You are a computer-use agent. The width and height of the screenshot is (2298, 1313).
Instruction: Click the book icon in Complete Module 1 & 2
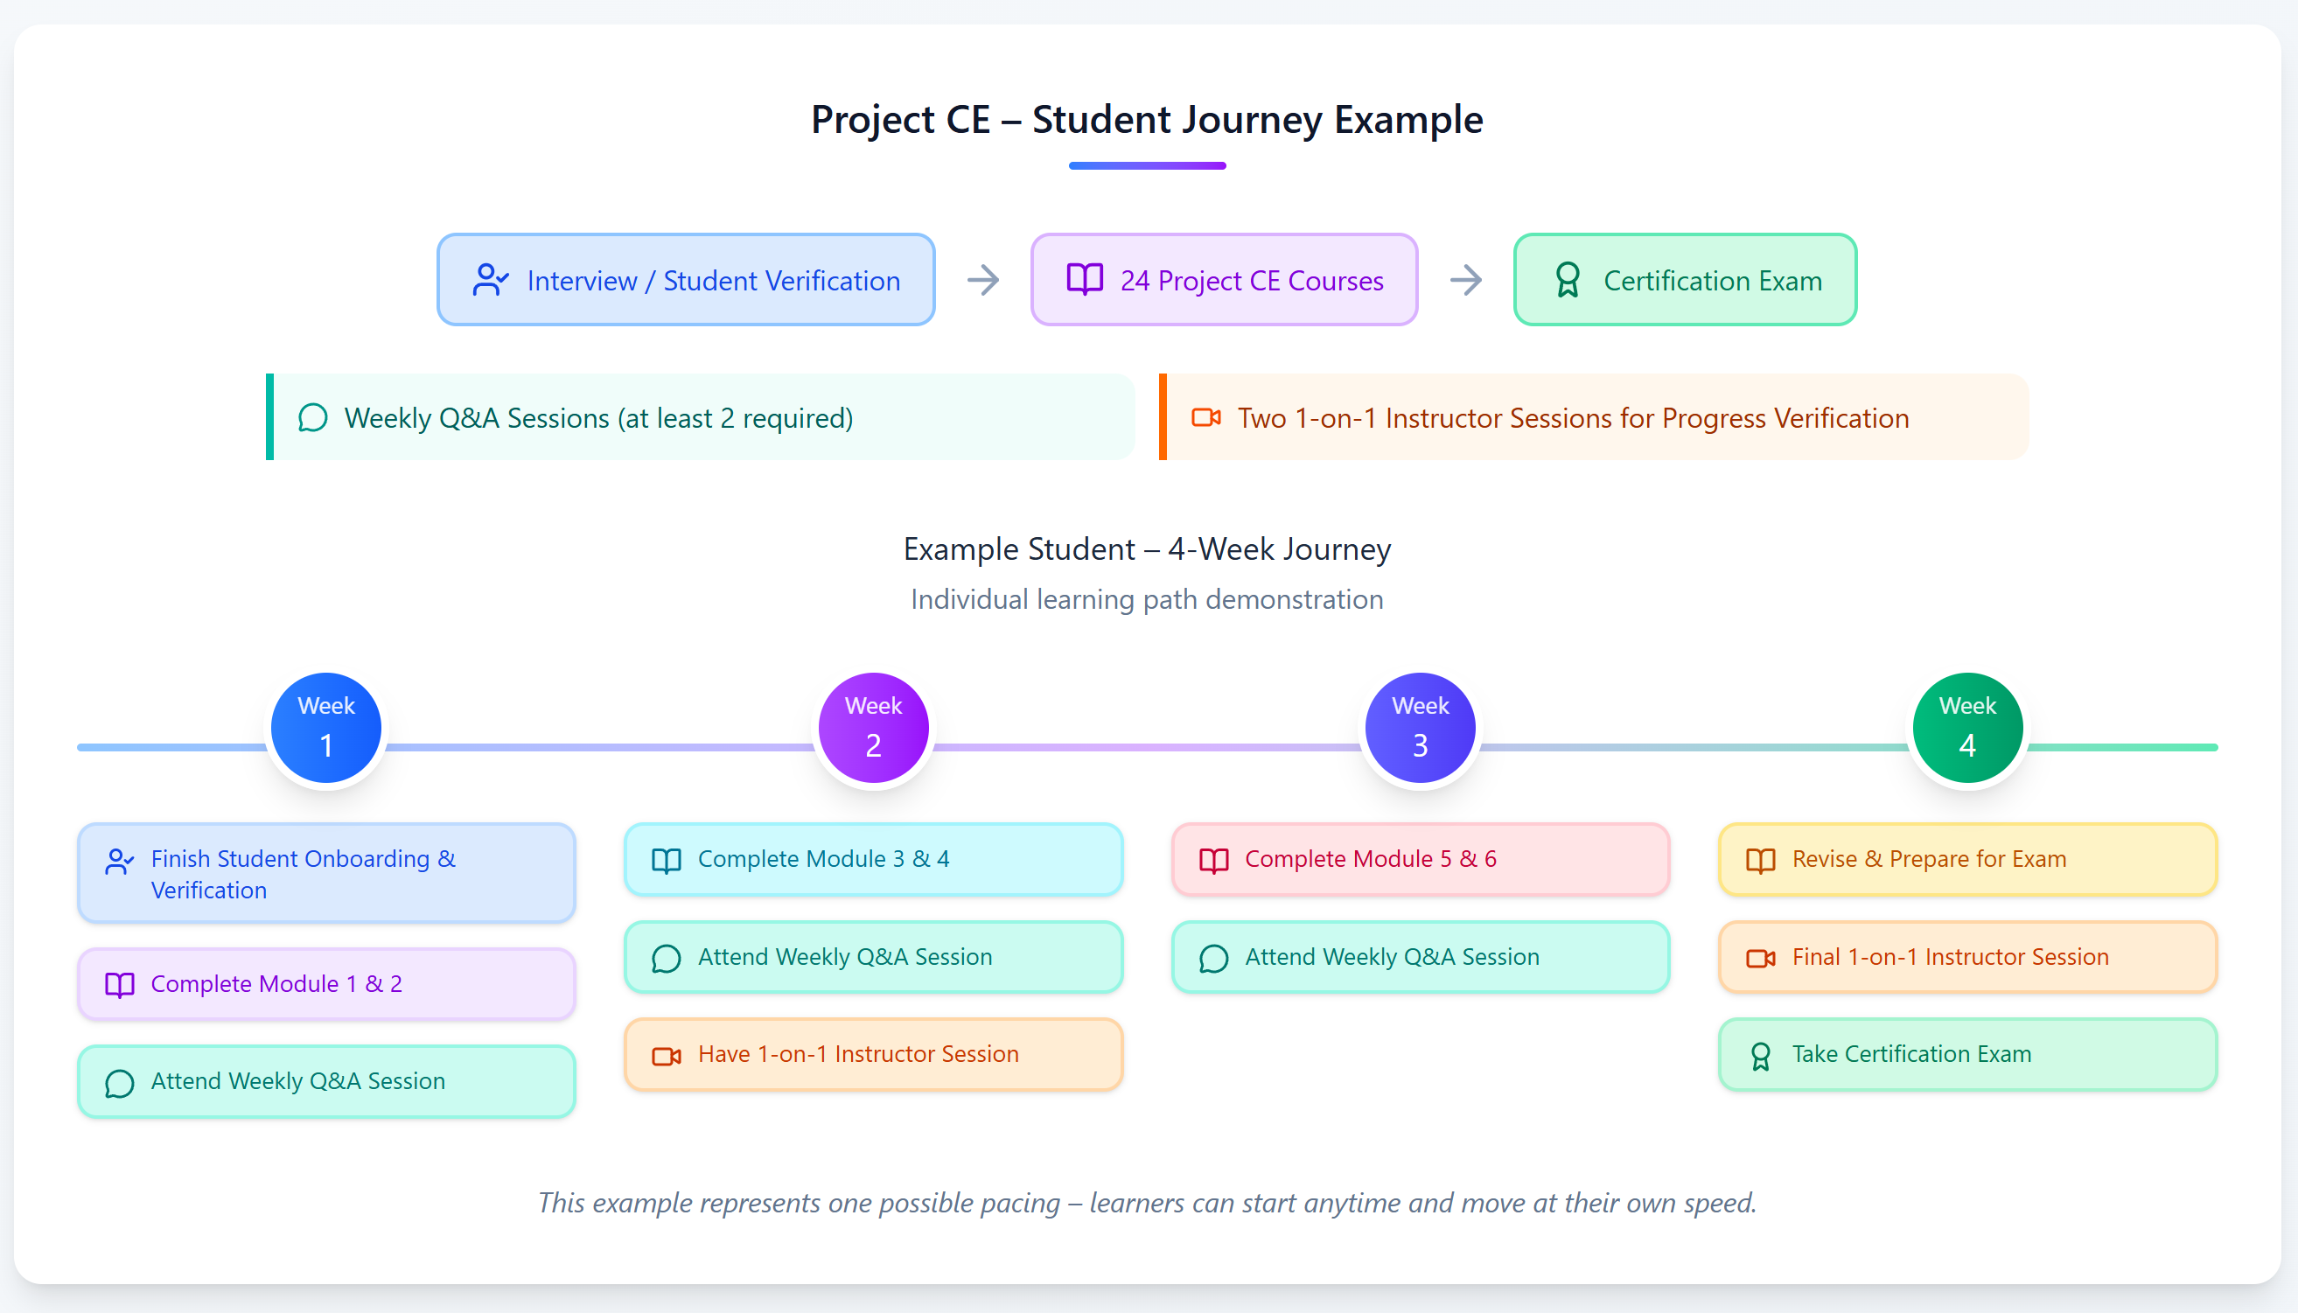[120, 984]
